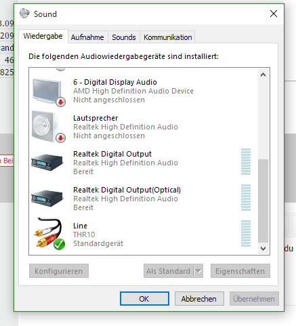Open the Als Standard dropdown arrow
The height and width of the screenshot is (326, 296).
[198, 271]
